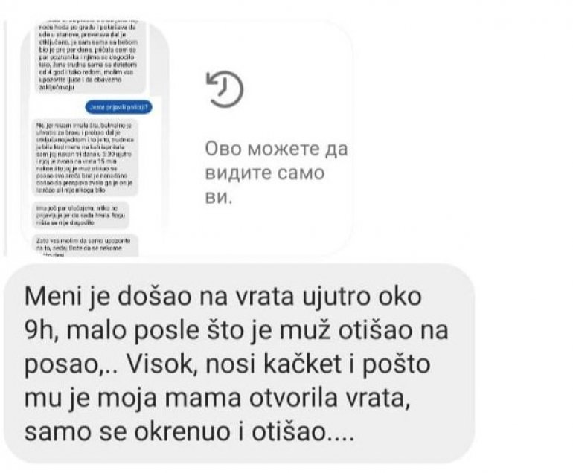This screenshot has width=573, height=473.
Task: Click the grey vertical reply bar beside thumbnail
Action: coord(5,139)
